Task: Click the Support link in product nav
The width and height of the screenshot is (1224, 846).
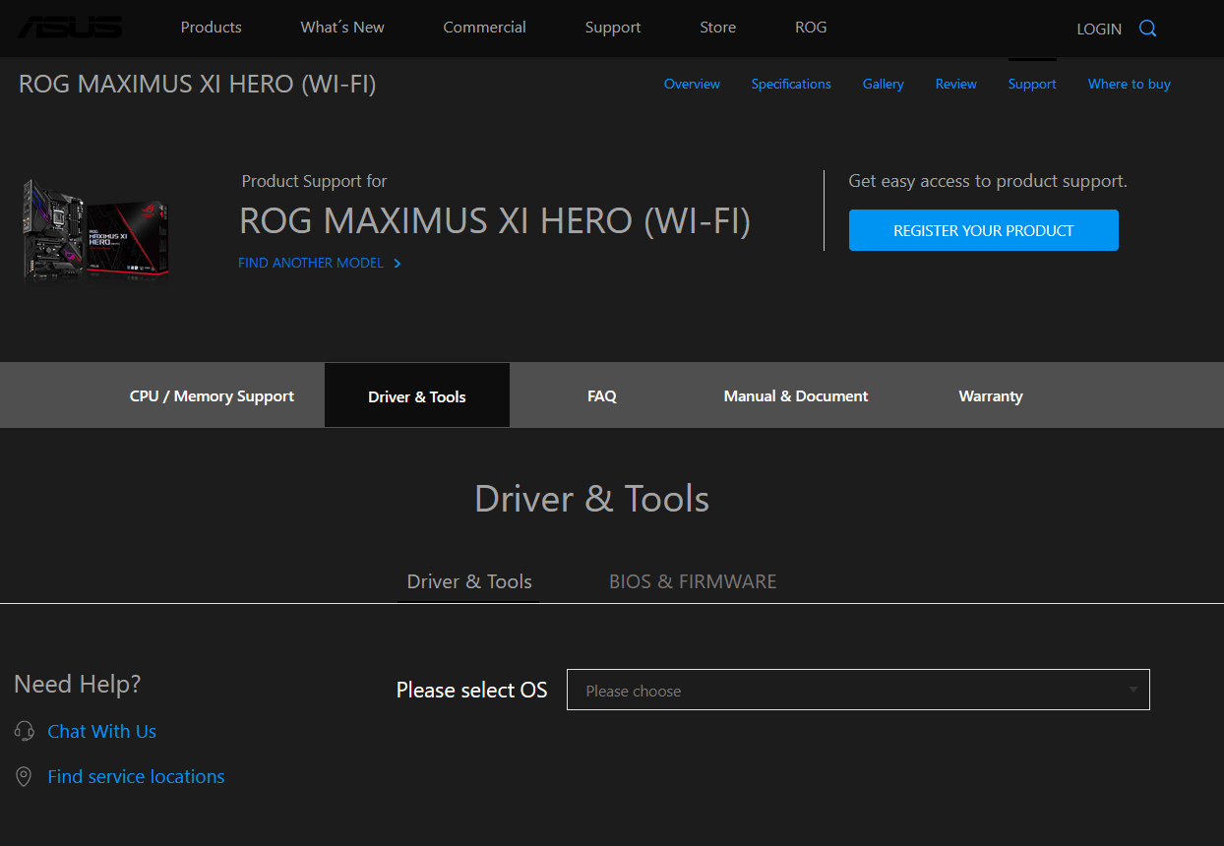Action: pos(1032,85)
